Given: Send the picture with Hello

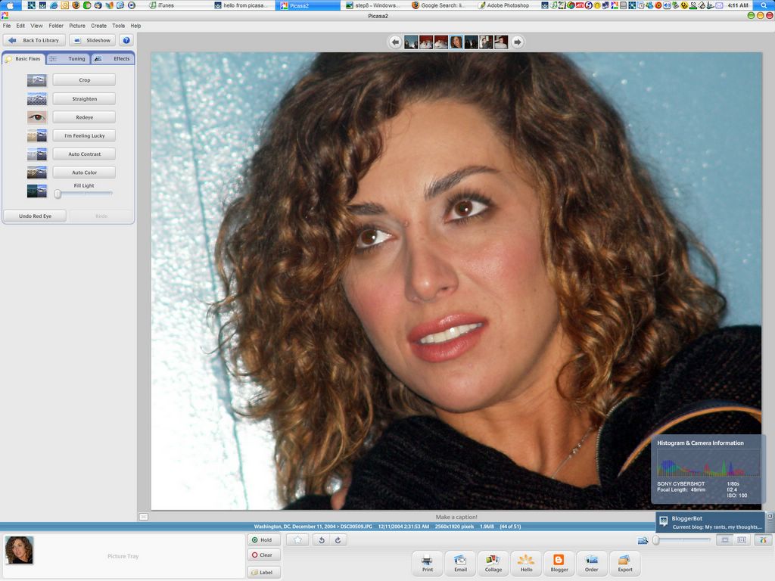Looking at the screenshot, I should coord(526,563).
